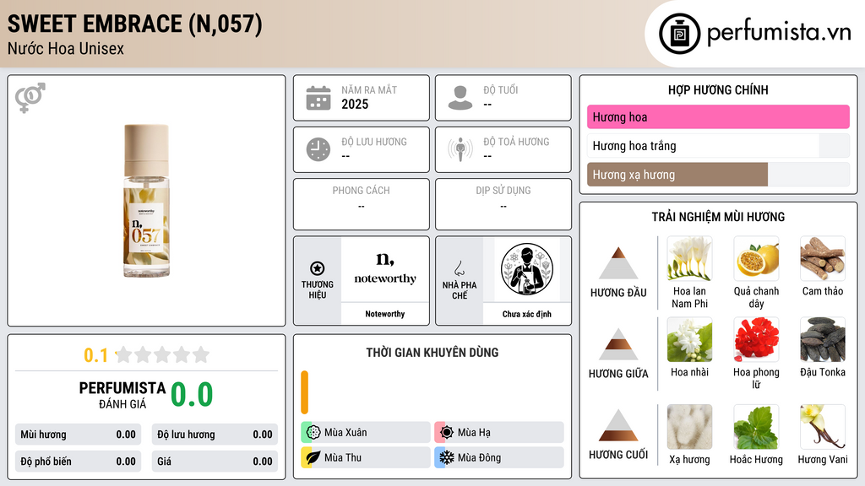Click the perfumista.vn bottle logo icon
Image resolution: width=865 pixels, height=486 pixels.
pyautogui.click(x=679, y=34)
